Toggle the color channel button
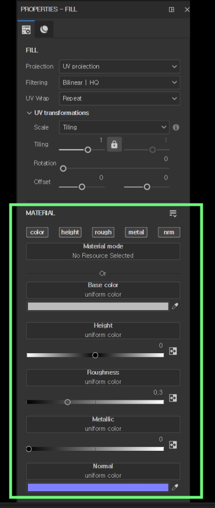 pos(37,232)
